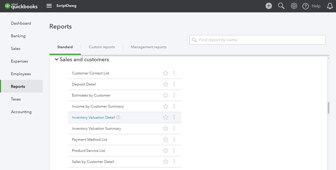Open more options for Product/Service List

pyautogui.click(x=174, y=151)
